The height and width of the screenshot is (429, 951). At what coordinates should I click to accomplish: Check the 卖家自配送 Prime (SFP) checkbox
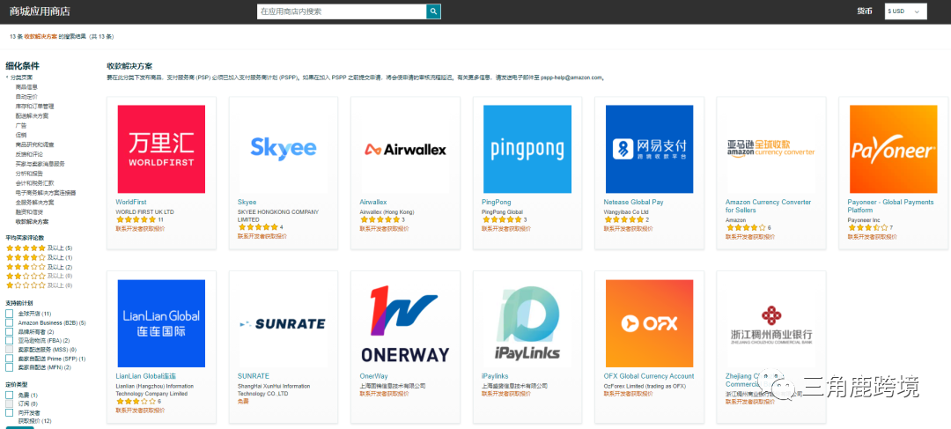pos(9,359)
